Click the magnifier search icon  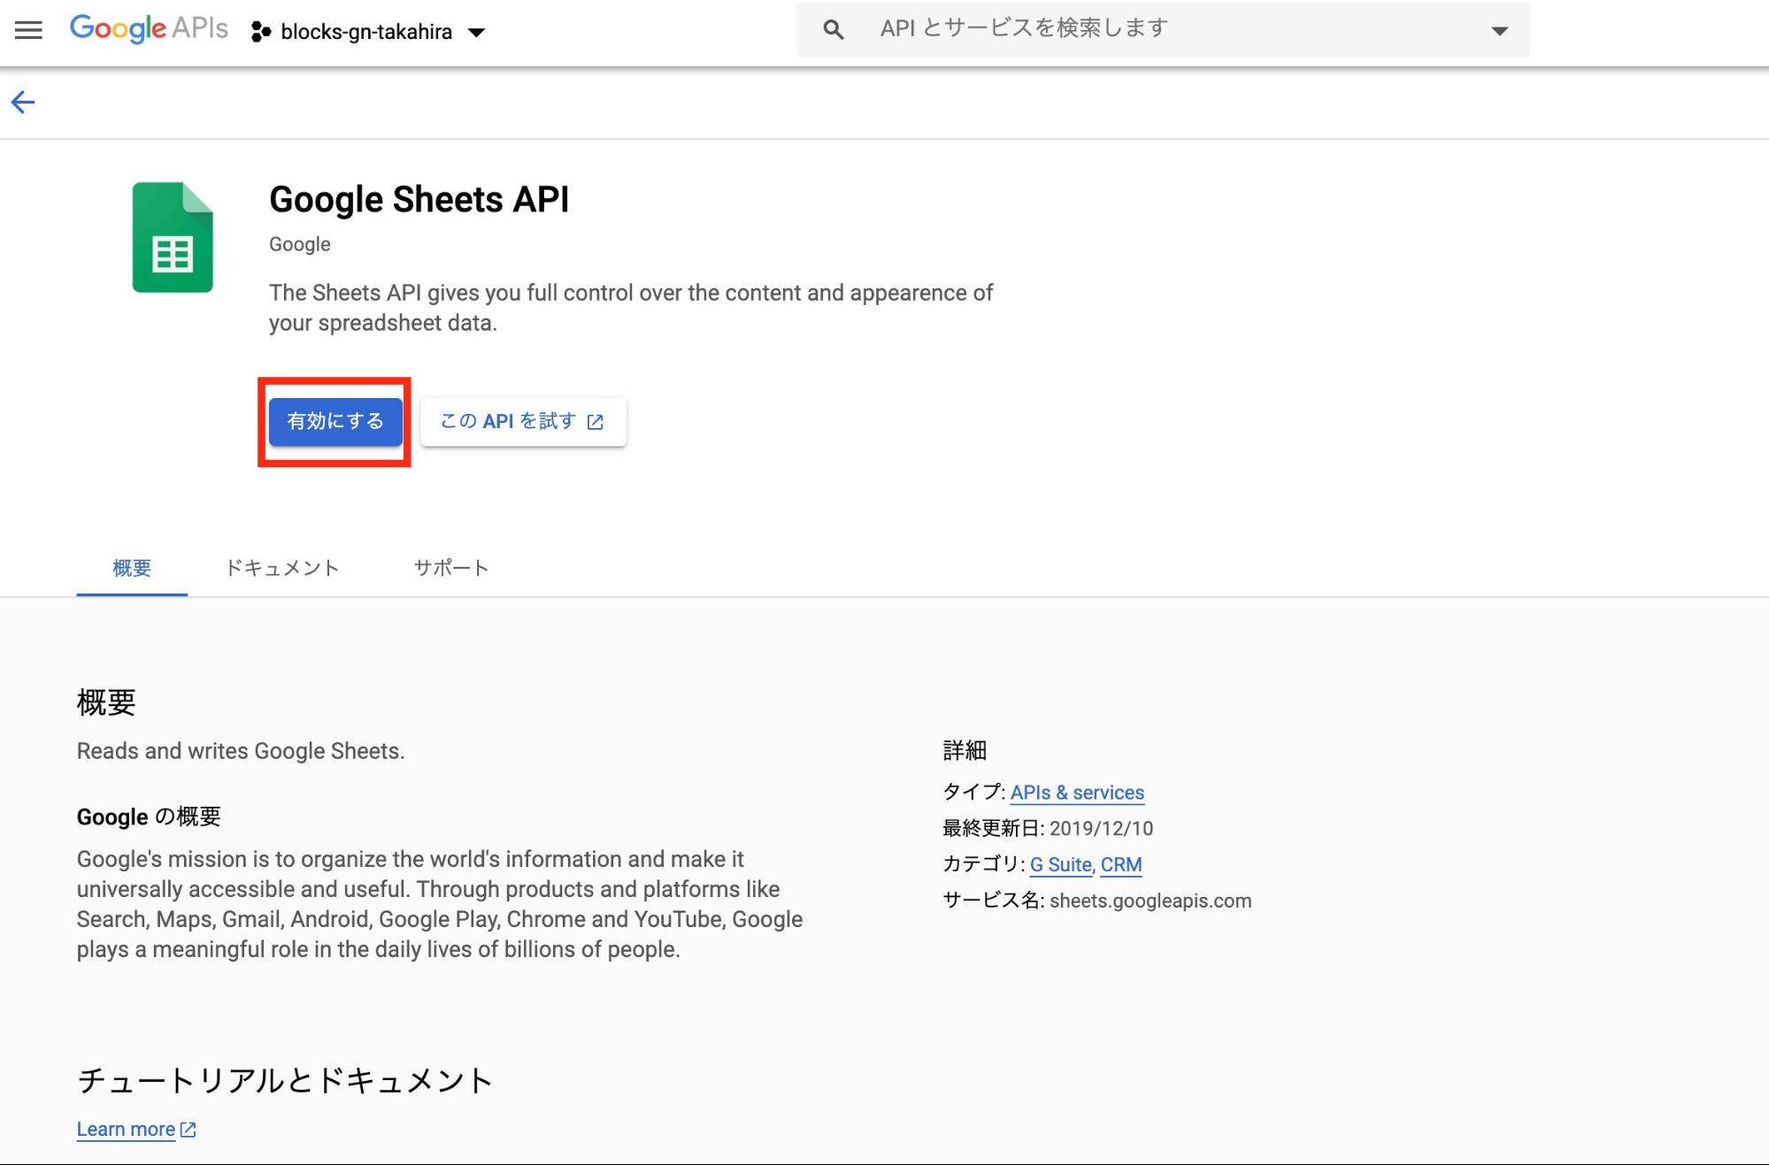tap(833, 30)
